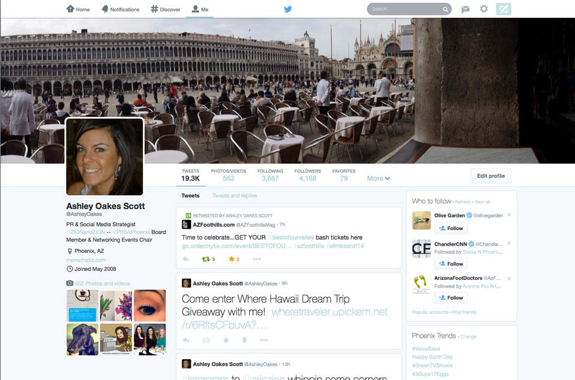Open the go.ordermytix.com link

pyautogui.click(x=237, y=246)
